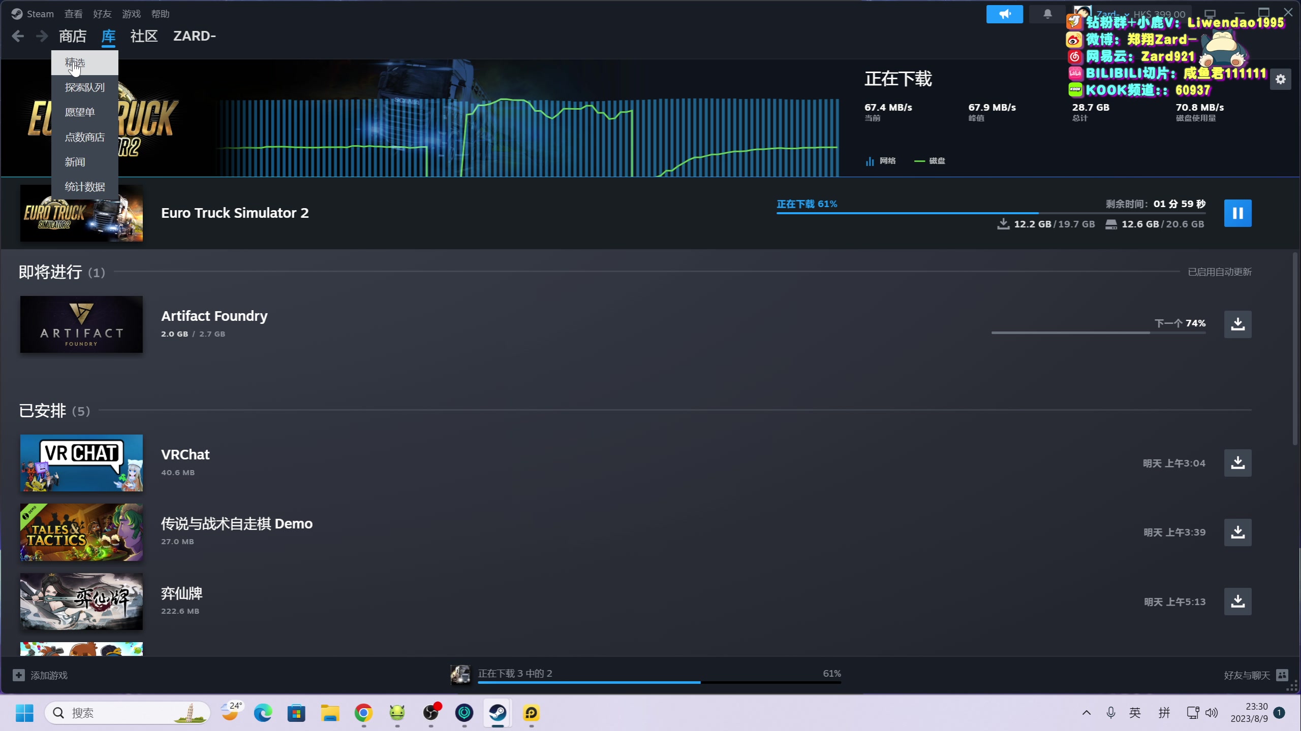Click the 添加游戏 plus button
The height and width of the screenshot is (731, 1301).
tap(19, 675)
